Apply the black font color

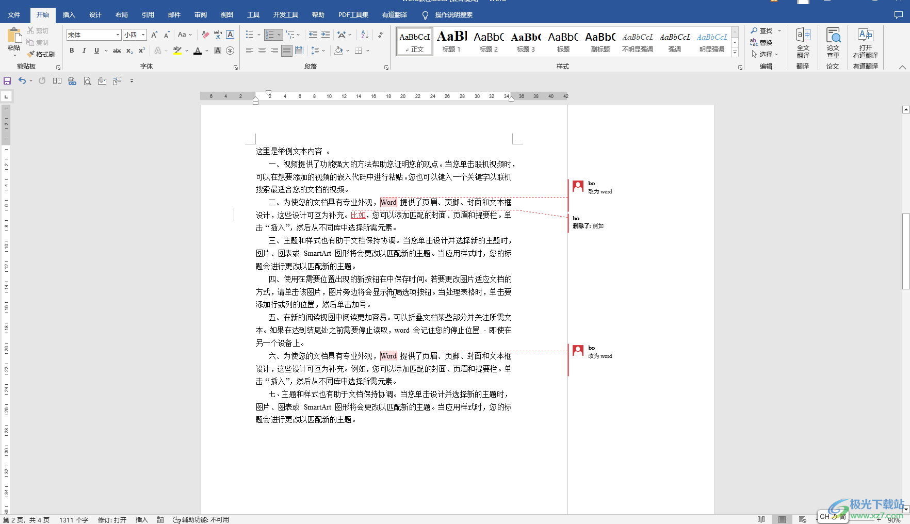198,51
